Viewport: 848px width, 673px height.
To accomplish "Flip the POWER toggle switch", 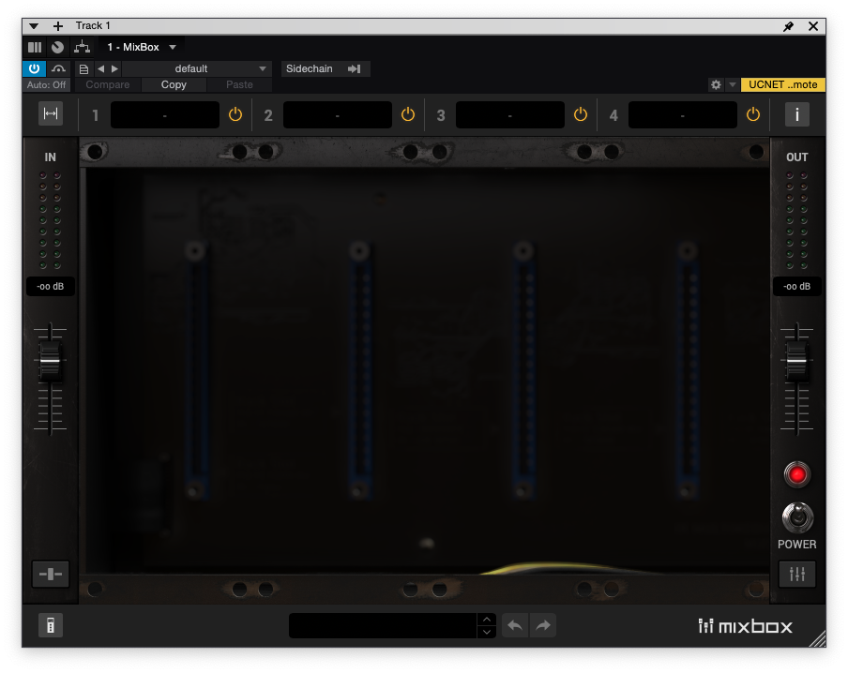I will tap(797, 517).
